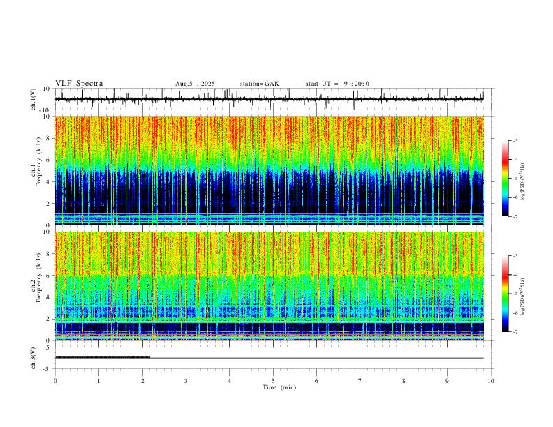Click time axis tick label "6"
The height and width of the screenshot is (427, 553).
point(316,381)
